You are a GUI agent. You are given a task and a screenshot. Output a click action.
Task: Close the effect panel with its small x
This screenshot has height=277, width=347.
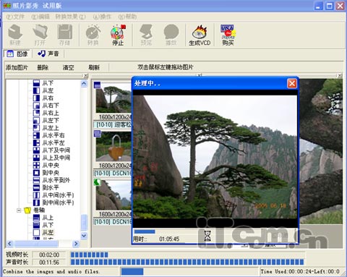tap(85, 76)
